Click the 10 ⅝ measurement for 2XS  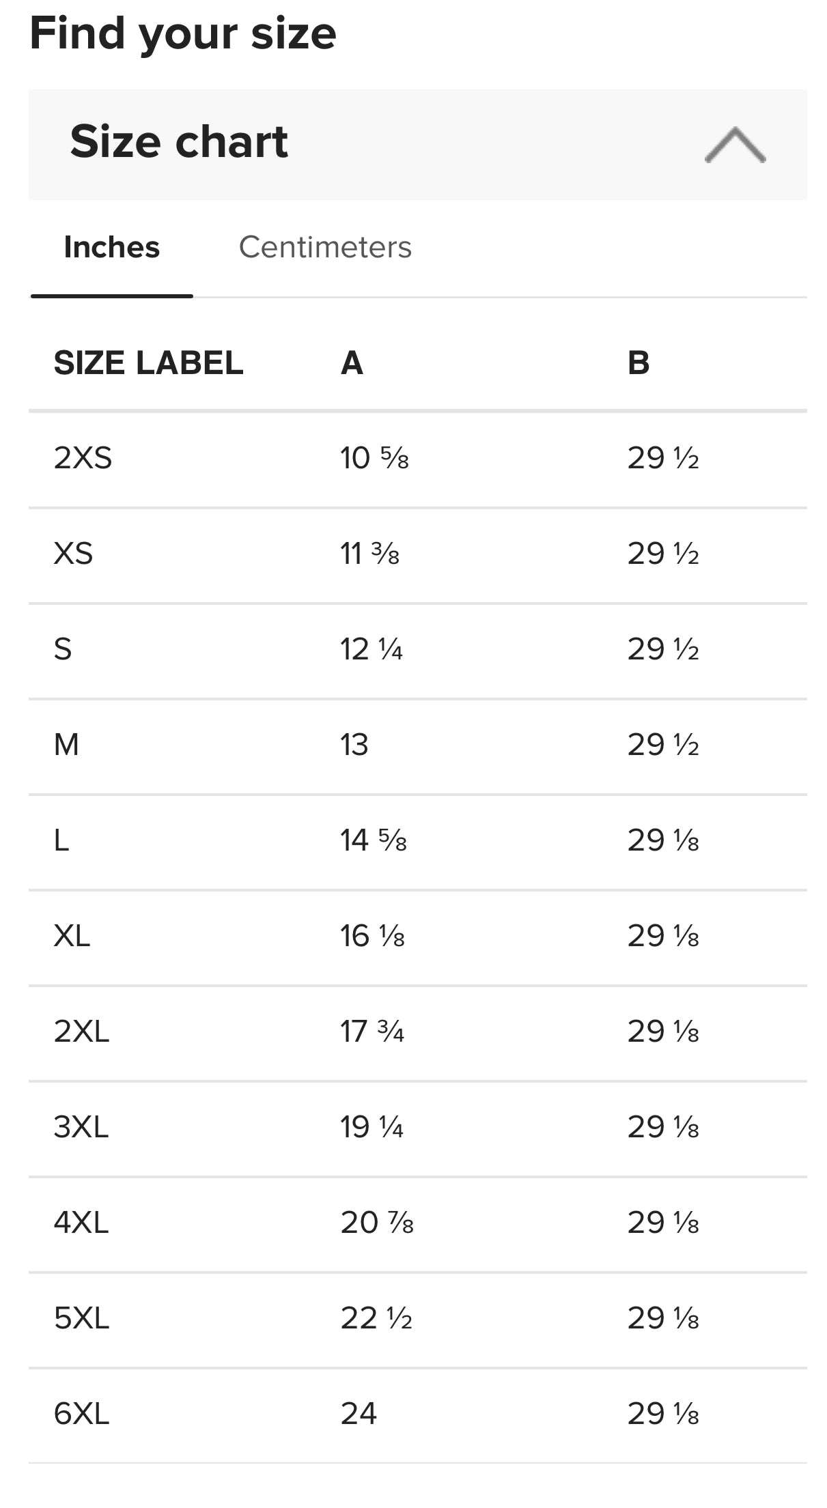[374, 457]
